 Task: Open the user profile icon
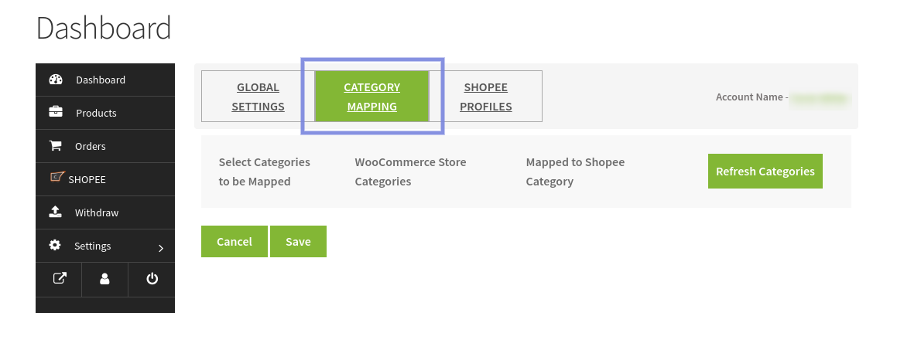pos(104,279)
